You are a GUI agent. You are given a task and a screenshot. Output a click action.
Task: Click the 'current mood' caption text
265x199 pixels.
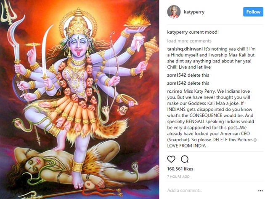(203, 32)
